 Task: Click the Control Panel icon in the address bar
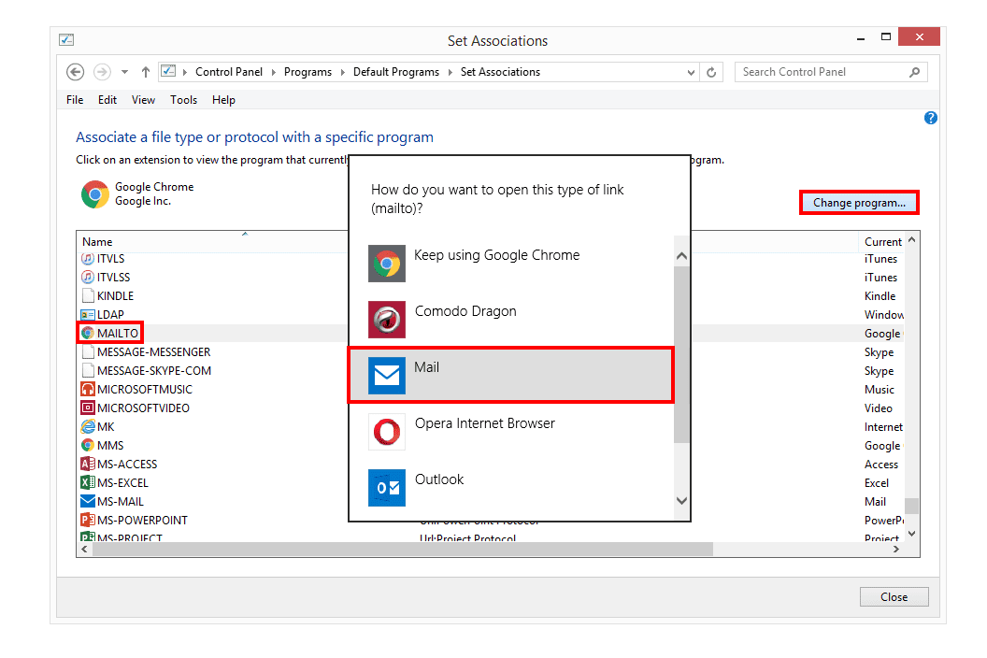[168, 71]
